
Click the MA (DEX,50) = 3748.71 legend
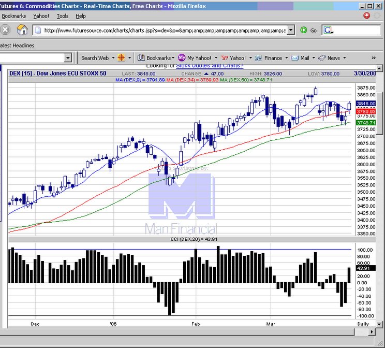[x=246, y=80]
